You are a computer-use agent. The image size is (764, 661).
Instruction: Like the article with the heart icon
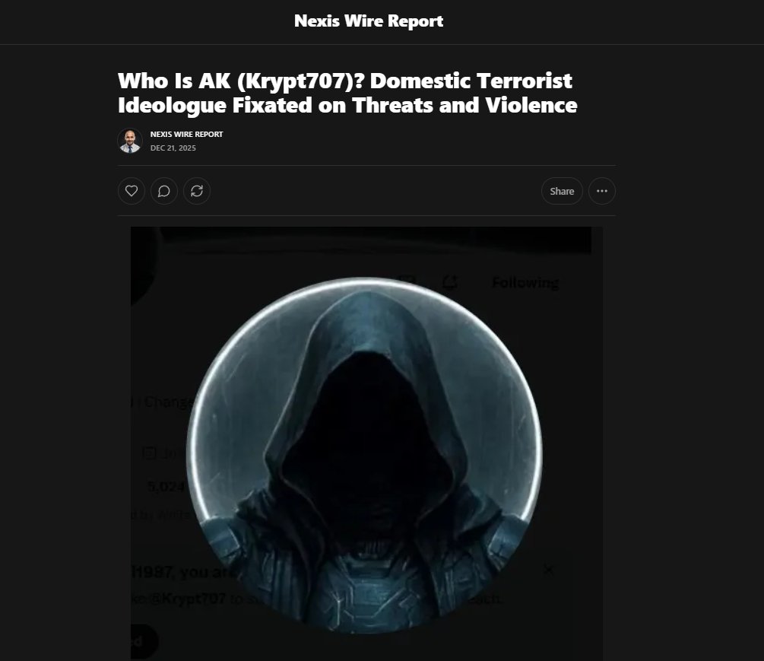(x=131, y=191)
